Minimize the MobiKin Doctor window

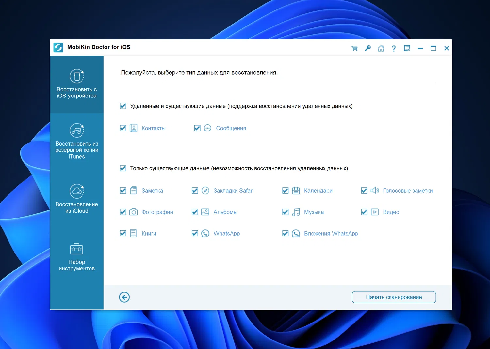420,48
